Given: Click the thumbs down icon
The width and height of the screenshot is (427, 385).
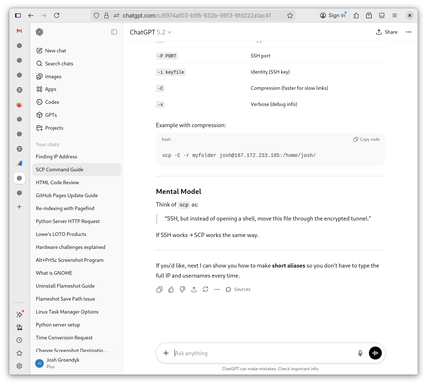Looking at the screenshot, I should 182,289.
